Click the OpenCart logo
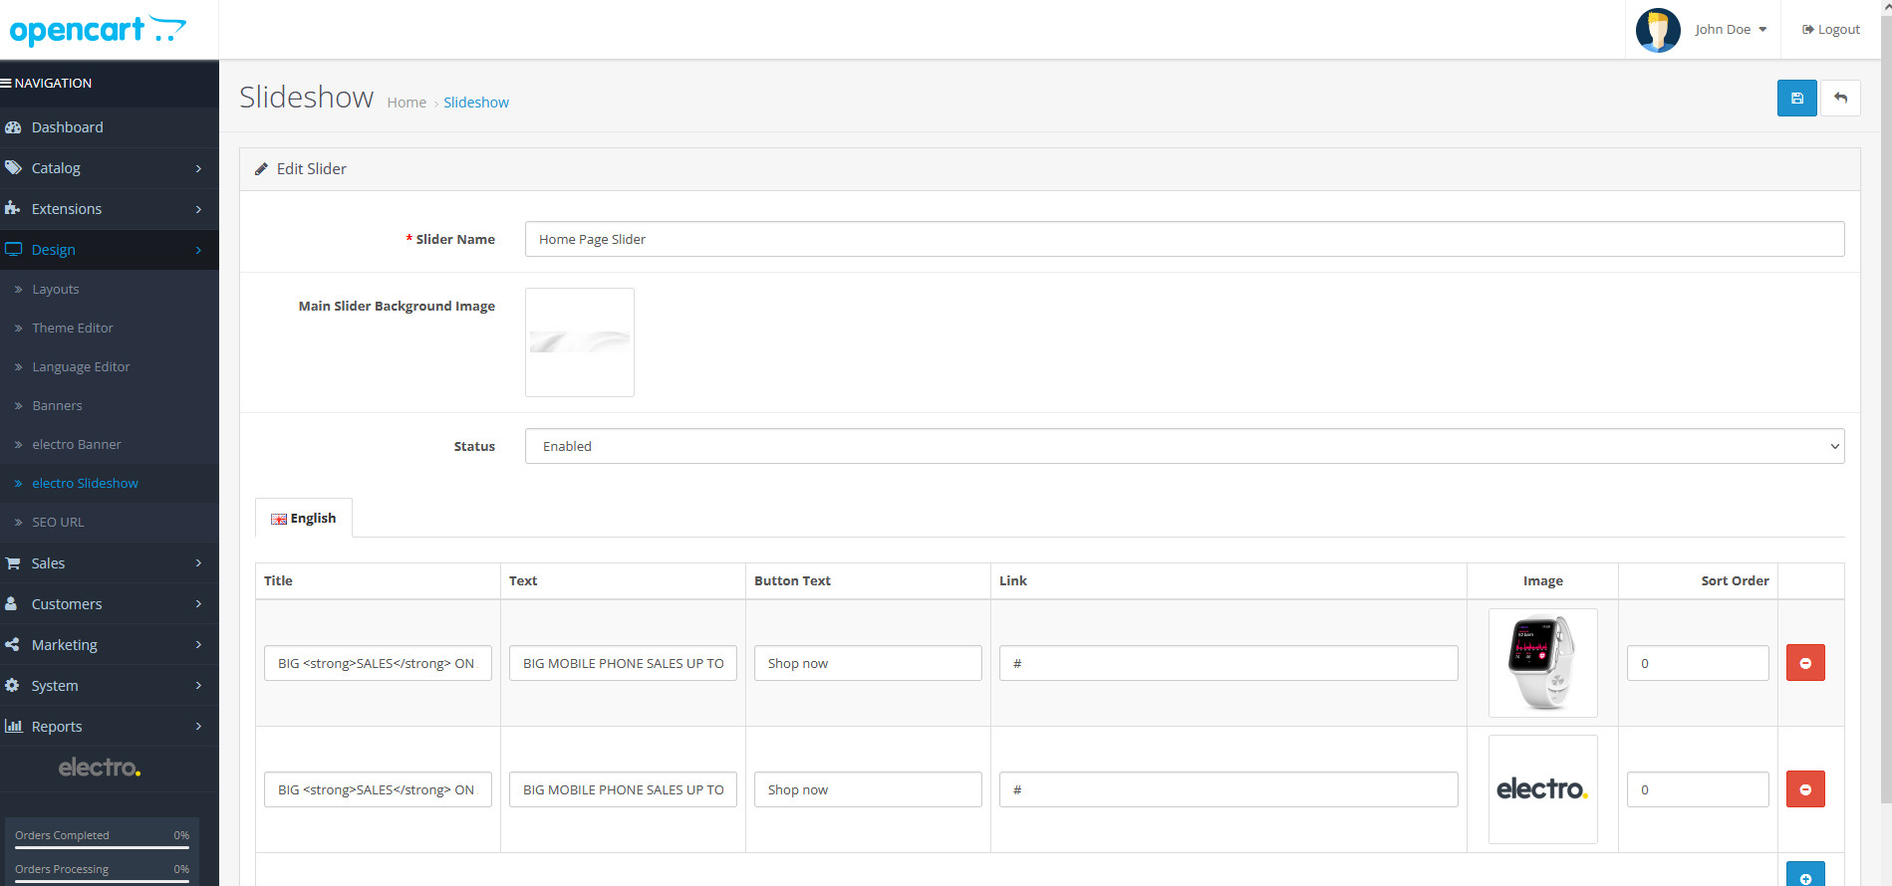This screenshot has height=886, width=1892. pyautogui.click(x=98, y=30)
